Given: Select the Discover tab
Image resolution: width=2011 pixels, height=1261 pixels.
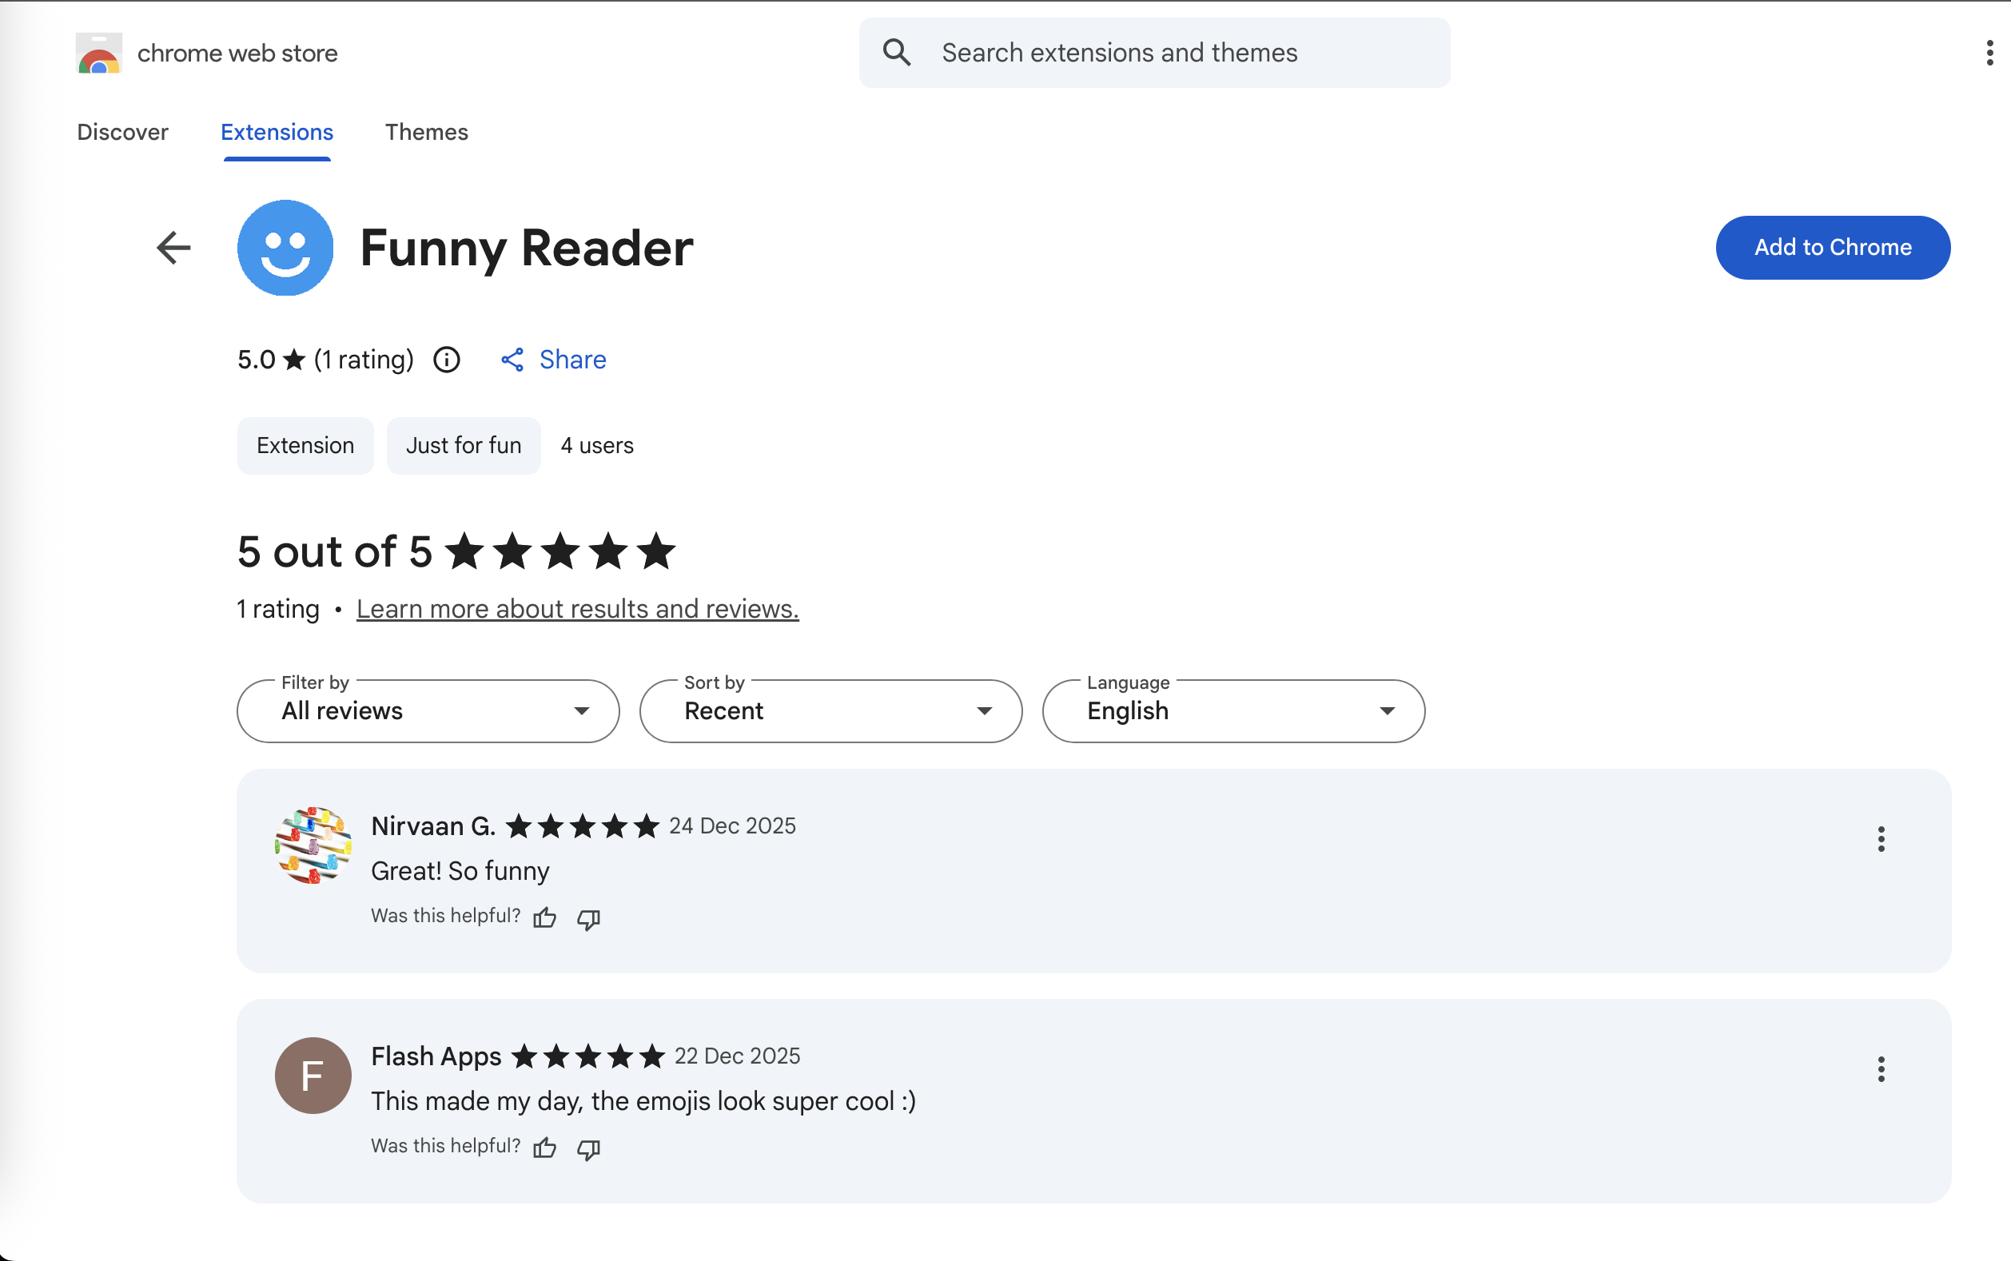Looking at the screenshot, I should click(x=121, y=132).
